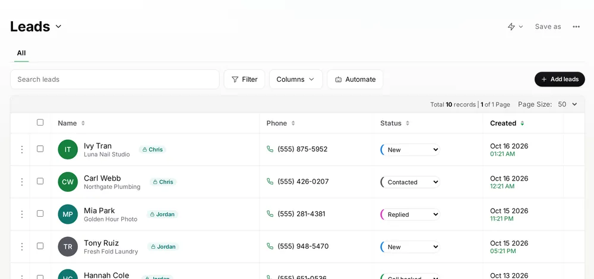Expand the Leads title dropdown chevron
The width and height of the screenshot is (594, 279).
click(58, 27)
